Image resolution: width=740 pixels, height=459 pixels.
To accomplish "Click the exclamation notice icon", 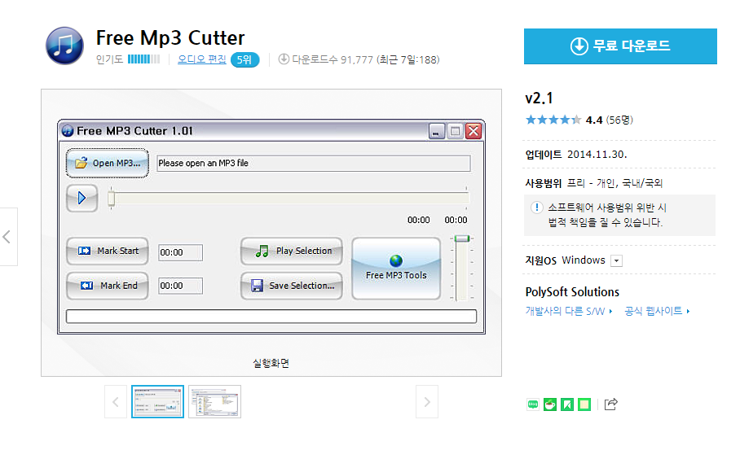I will tap(536, 208).
